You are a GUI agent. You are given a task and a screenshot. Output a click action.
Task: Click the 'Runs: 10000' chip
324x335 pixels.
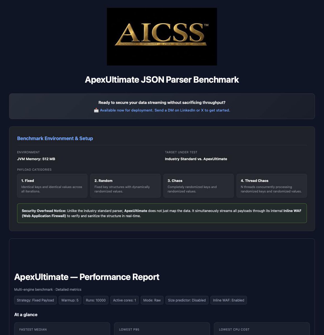96,300
